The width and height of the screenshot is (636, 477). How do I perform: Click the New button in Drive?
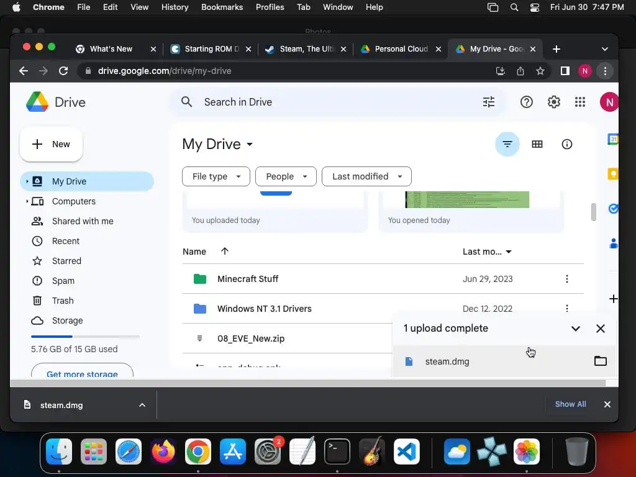51,144
